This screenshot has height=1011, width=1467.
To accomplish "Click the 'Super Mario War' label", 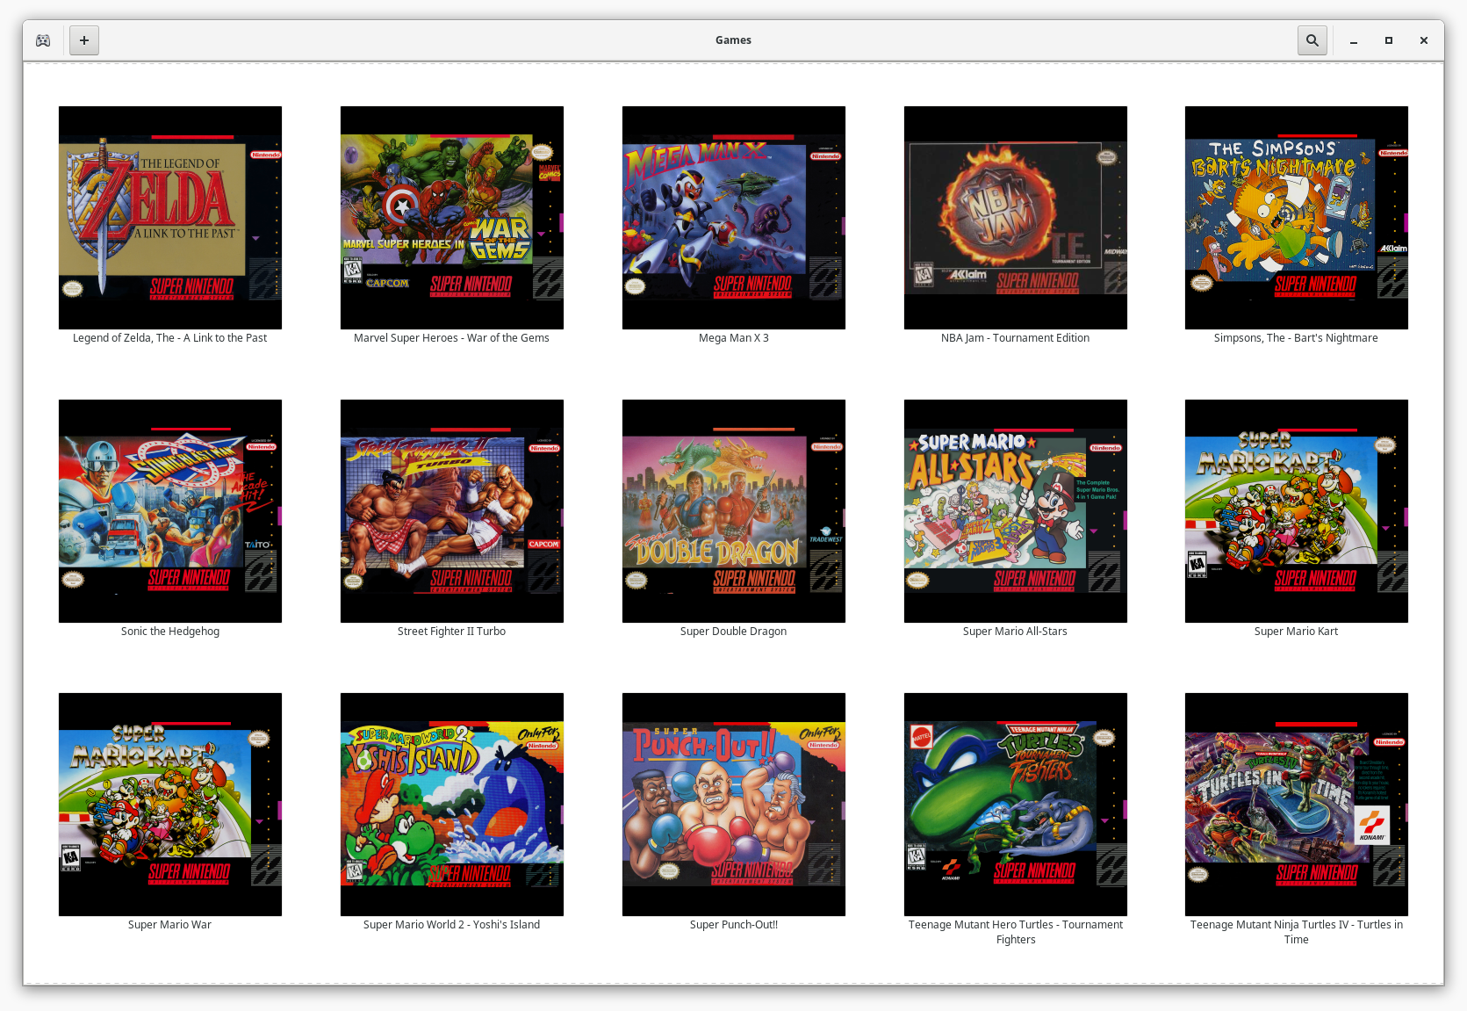I will (x=170, y=925).
